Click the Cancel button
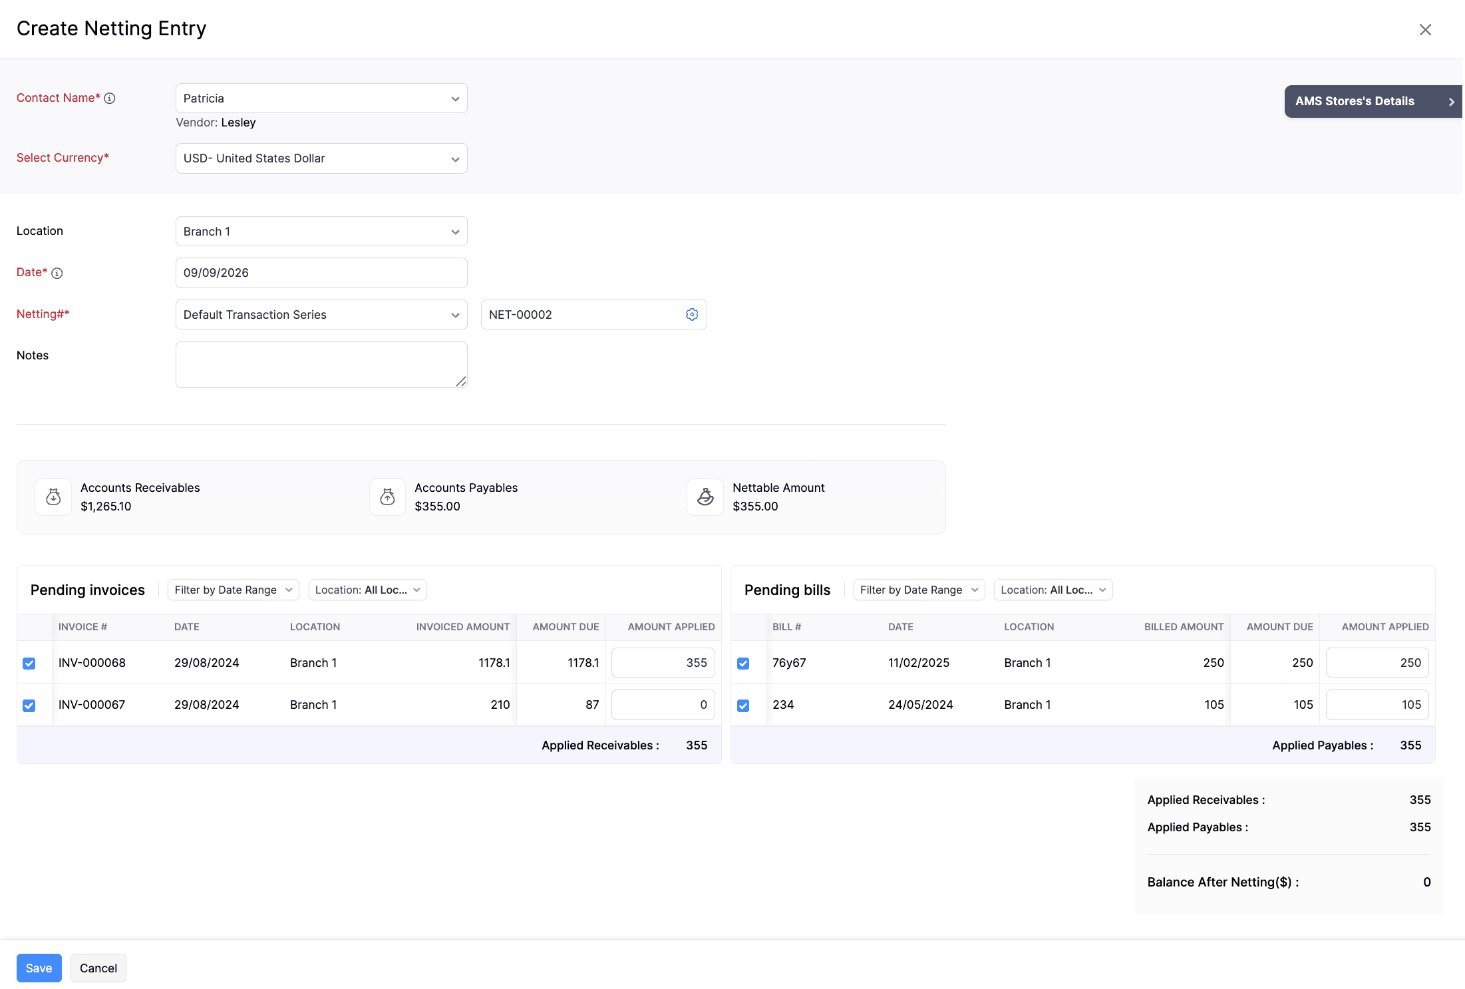 click(98, 968)
